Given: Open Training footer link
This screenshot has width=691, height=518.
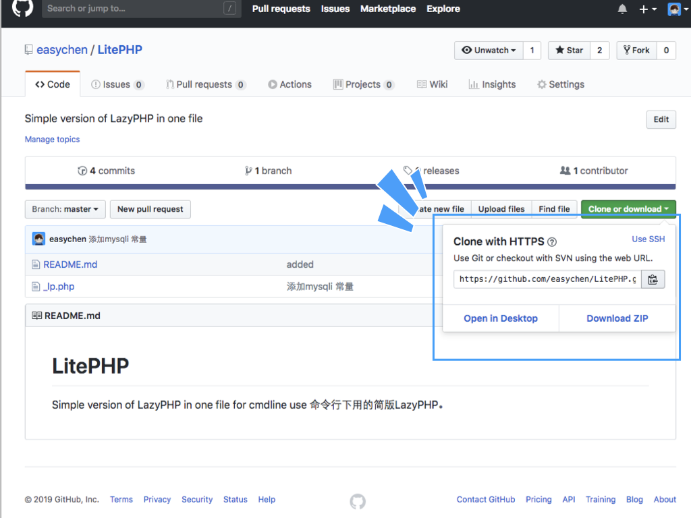Looking at the screenshot, I should pyautogui.click(x=600, y=500).
